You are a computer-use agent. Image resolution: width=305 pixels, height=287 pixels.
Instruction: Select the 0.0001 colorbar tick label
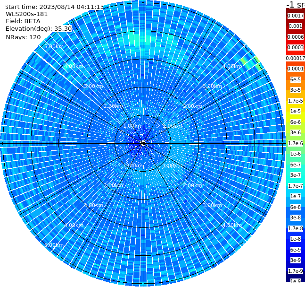295,69
